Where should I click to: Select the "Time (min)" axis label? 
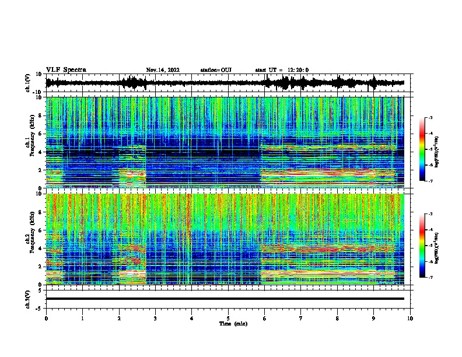click(x=233, y=324)
